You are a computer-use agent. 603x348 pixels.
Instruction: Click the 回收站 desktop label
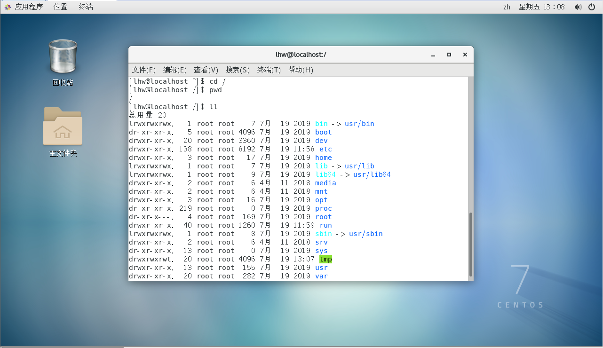point(63,83)
